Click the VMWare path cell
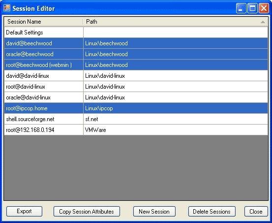 point(176,130)
